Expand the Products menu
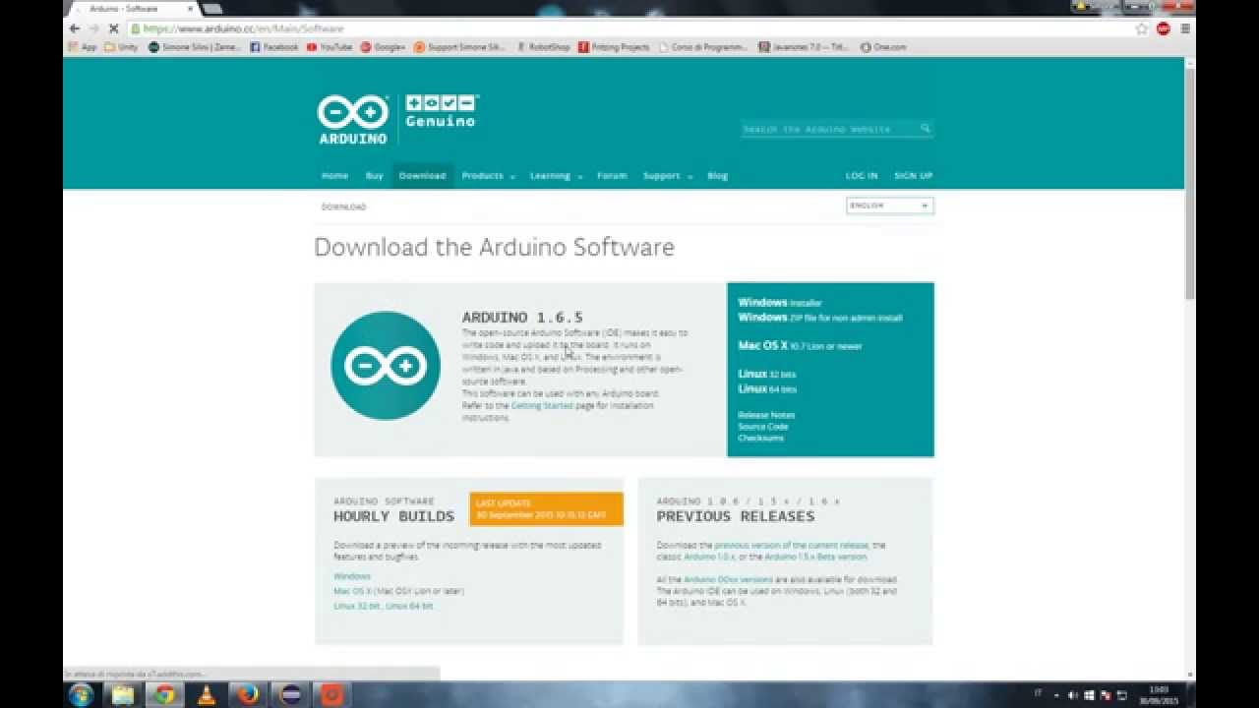 [x=489, y=176]
